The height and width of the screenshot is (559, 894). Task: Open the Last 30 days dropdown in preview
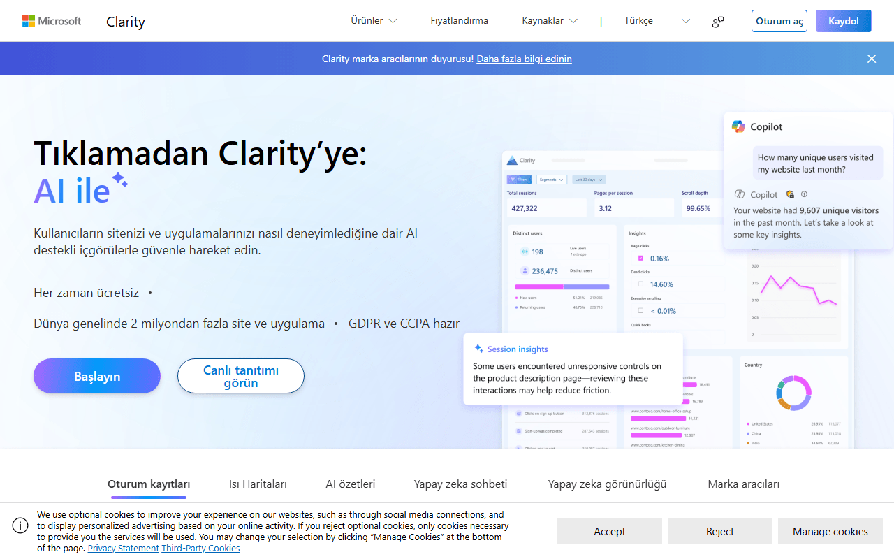(589, 180)
